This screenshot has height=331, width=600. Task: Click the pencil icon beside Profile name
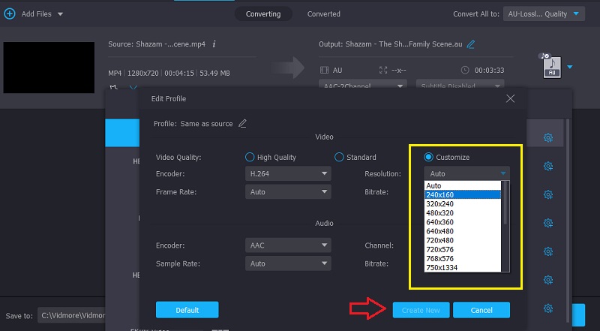coord(242,123)
